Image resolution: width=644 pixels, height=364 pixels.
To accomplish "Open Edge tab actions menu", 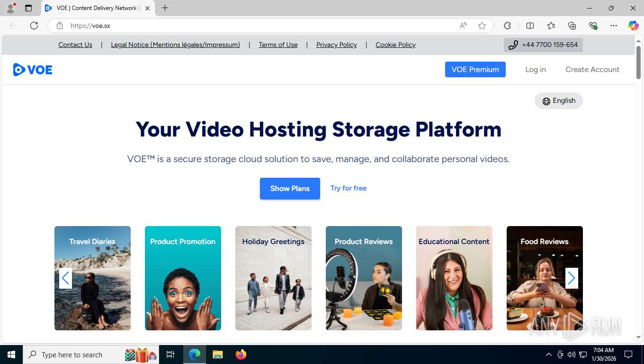I will point(28,8).
